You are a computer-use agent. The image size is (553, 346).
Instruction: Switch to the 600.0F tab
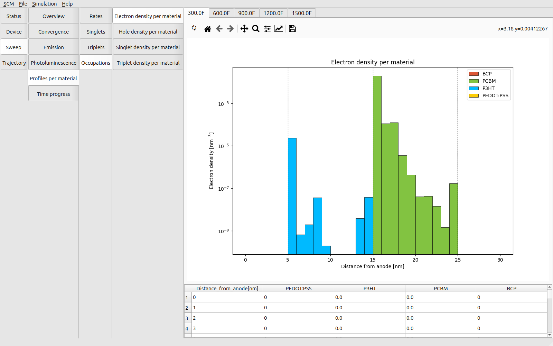(221, 13)
